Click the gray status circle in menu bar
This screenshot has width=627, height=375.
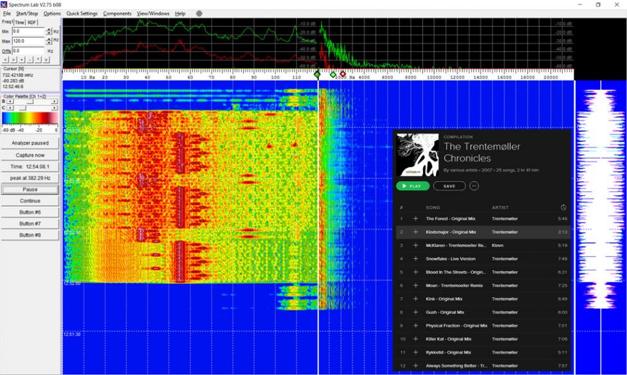199,13
